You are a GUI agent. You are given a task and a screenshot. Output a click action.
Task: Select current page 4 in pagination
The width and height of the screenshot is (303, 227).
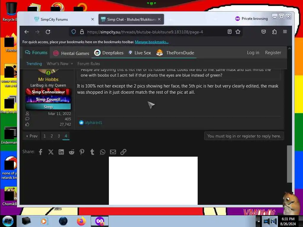(x=66, y=136)
